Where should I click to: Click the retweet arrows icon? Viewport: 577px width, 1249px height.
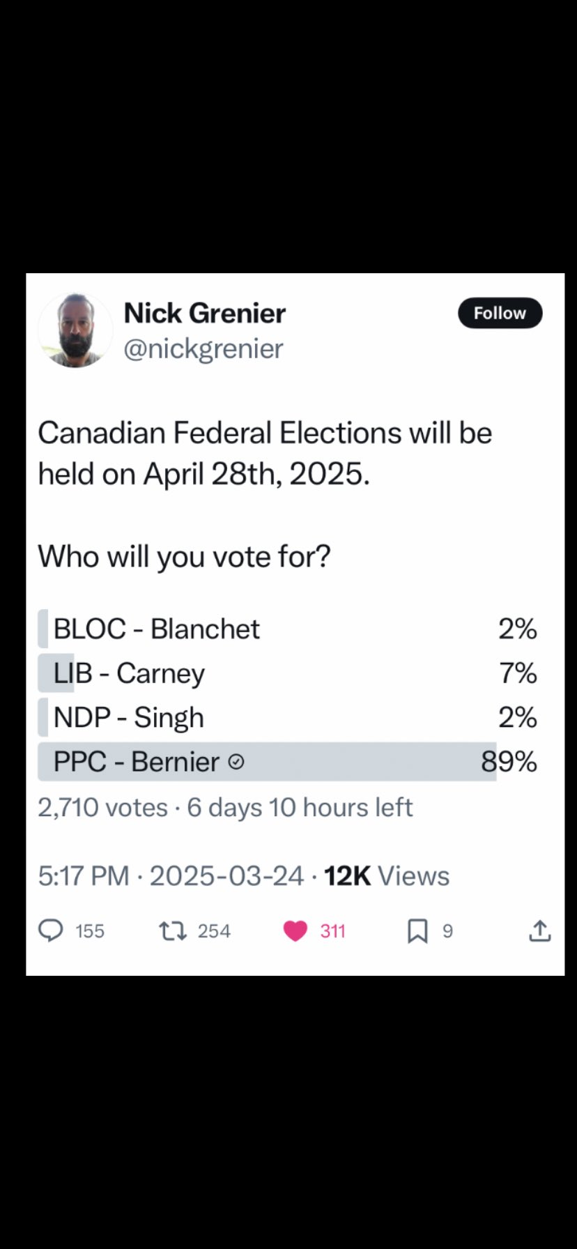point(173,930)
